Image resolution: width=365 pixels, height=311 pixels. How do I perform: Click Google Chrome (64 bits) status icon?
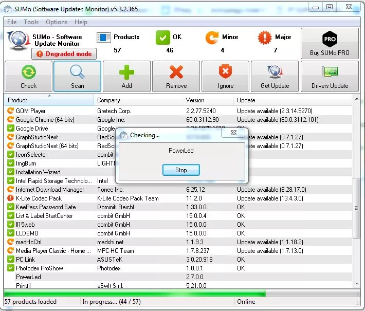pyautogui.click(x=10, y=119)
